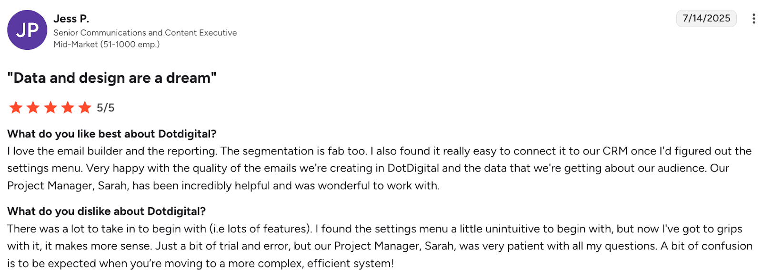Image resolution: width=762 pixels, height=278 pixels.
Task: Click the word DotDigital in the likes paragraph
Action: pyautogui.click(x=413, y=168)
